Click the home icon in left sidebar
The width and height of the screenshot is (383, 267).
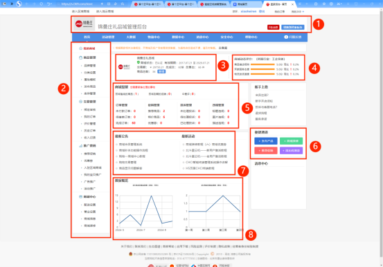click(80, 48)
